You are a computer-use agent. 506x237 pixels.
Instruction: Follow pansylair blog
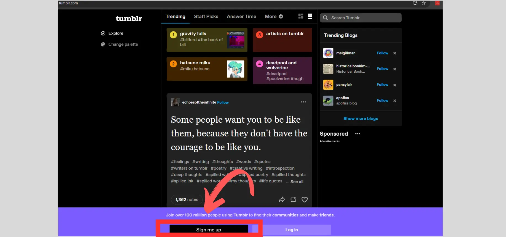point(382,85)
